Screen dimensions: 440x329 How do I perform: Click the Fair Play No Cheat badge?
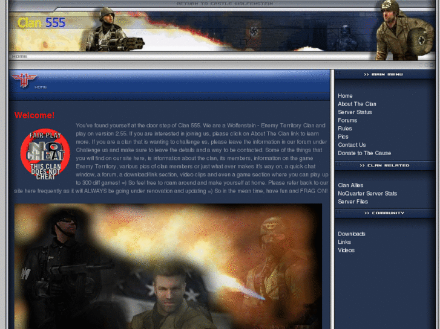[45, 155]
